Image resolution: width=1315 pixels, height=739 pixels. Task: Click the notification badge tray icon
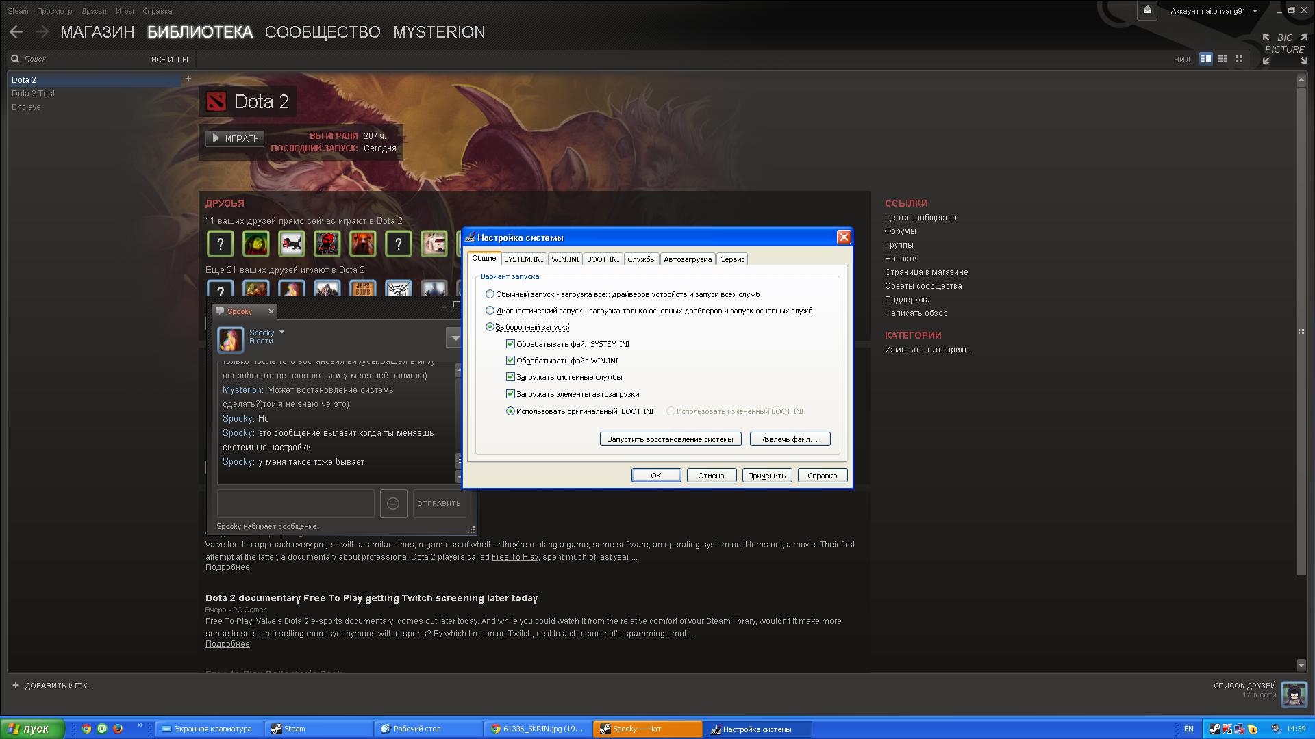[x=1253, y=729]
